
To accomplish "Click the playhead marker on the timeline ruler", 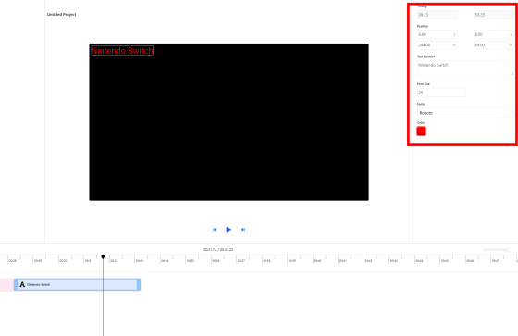I will [103, 257].
